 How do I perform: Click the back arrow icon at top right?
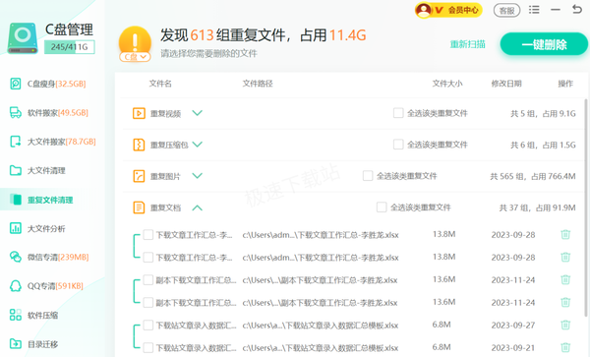click(x=577, y=9)
